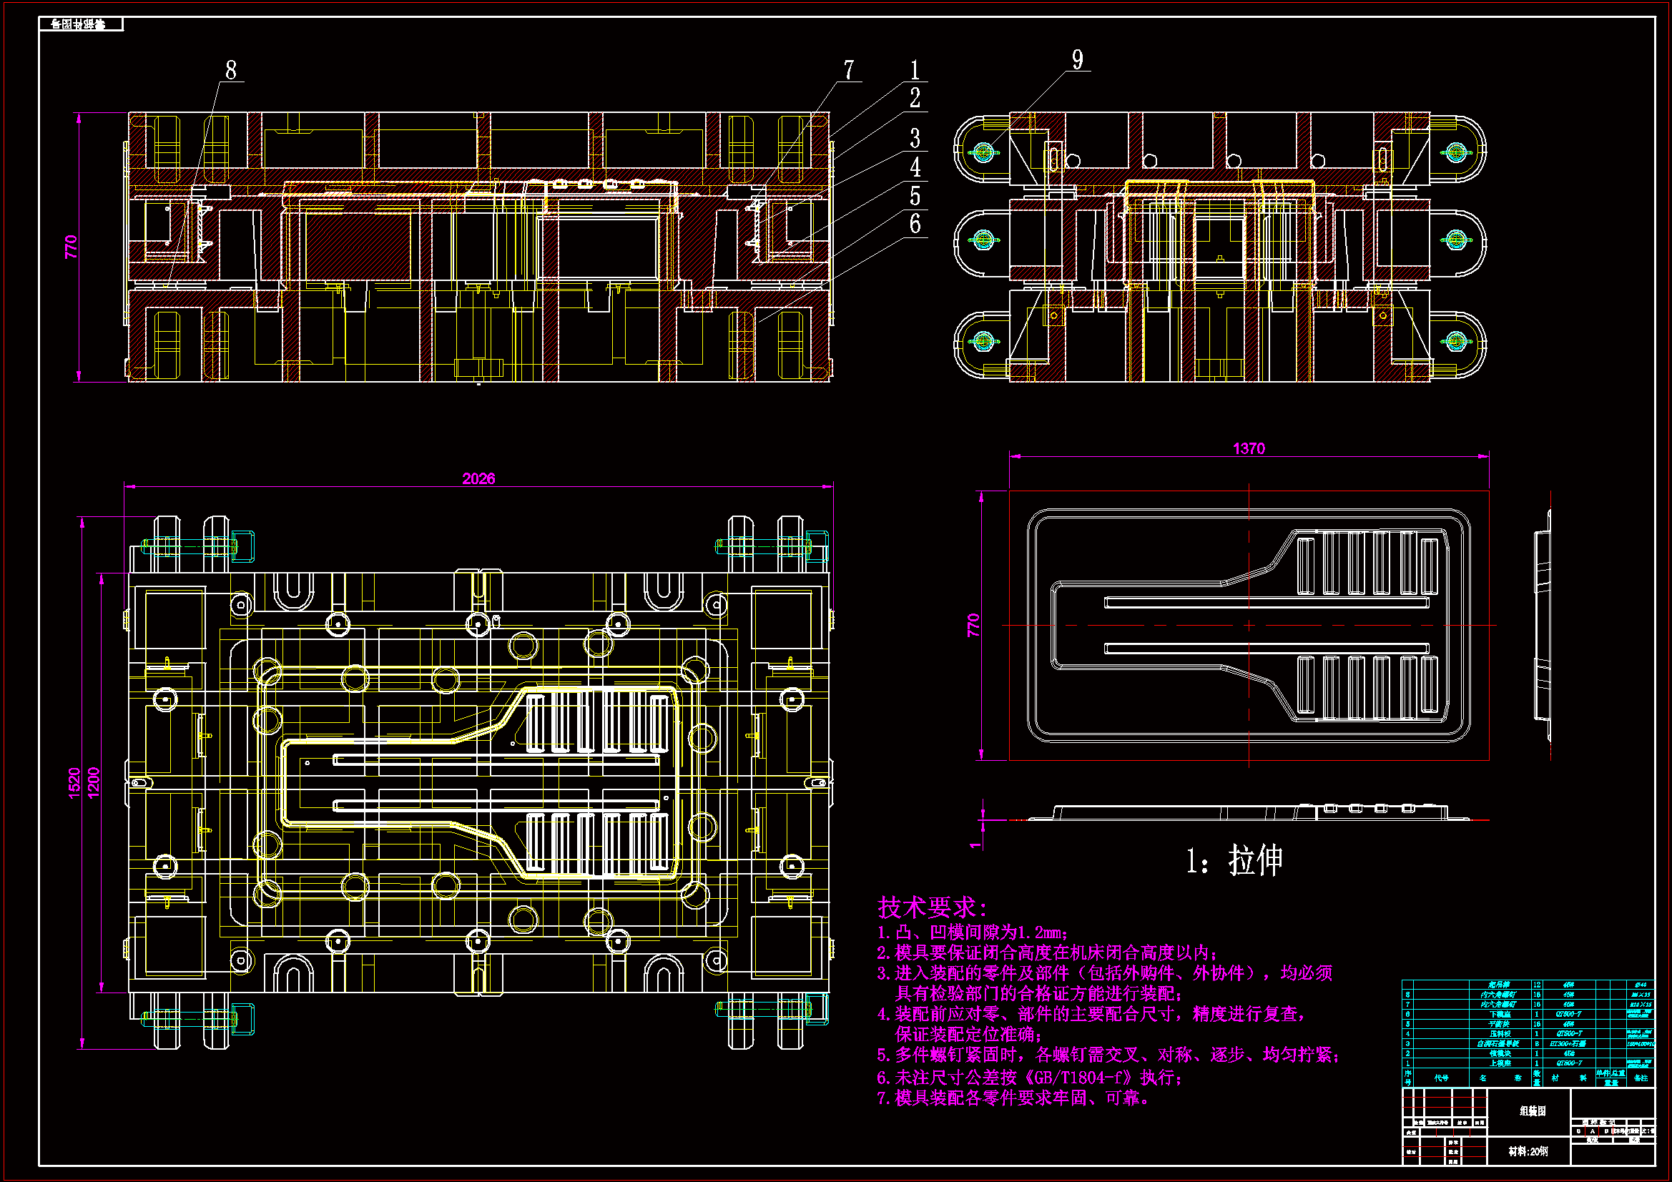The image size is (1672, 1182).
Task: Click the 下模座 row in parts list
Action: pos(1500,1014)
